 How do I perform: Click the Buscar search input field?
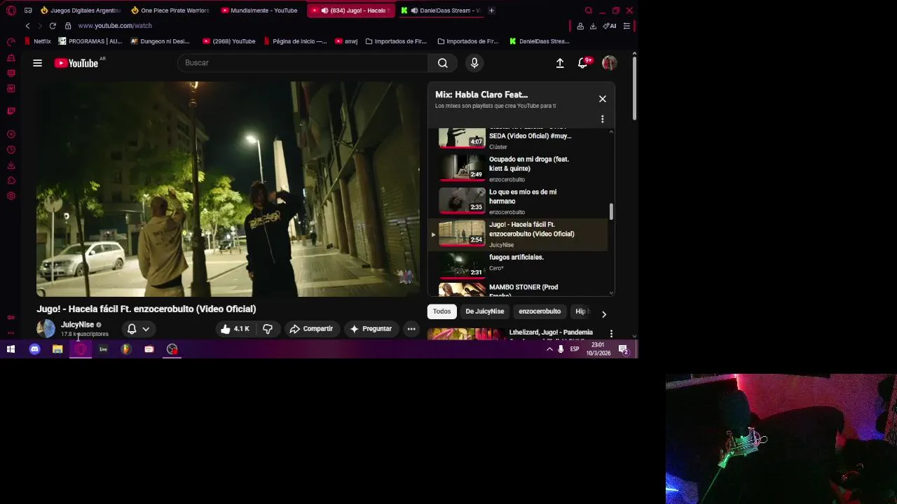click(303, 63)
